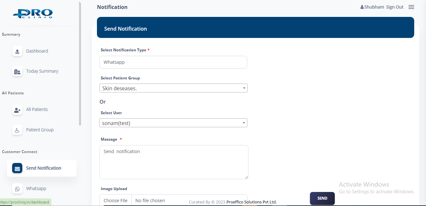Image resolution: width=426 pixels, height=206 pixels.
Task: Click the Patient Group wheelchair icon
Action: (17, 130)
